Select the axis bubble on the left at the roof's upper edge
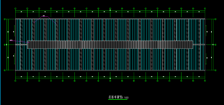The width and height of the screenshot is (224, 105). (4, 19)
